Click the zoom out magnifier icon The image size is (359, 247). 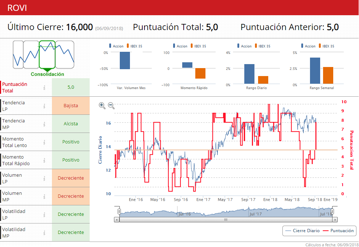pos(111,105)
